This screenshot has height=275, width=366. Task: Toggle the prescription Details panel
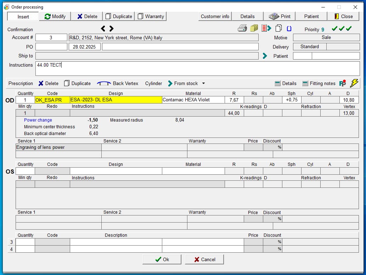coord(286,83)
